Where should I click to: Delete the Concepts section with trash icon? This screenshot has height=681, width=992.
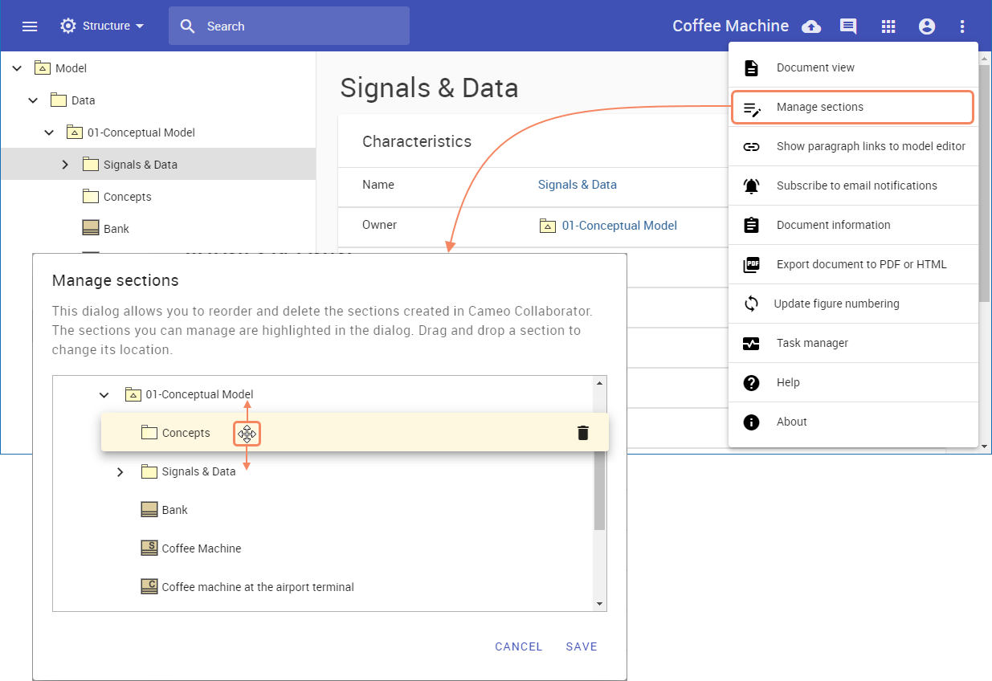[x=583, y=433]
